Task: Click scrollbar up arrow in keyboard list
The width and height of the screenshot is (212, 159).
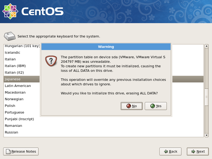Action: click(206, 46)
